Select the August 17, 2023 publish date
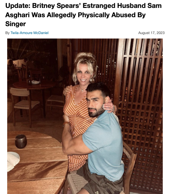Viewport: 172px width, 194px height. pyautogui.click(x=151, y=33)
